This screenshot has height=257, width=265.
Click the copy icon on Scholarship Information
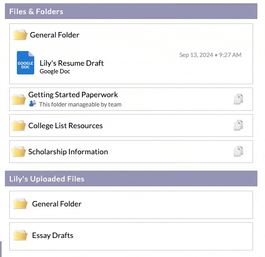[x=238, y=151]
